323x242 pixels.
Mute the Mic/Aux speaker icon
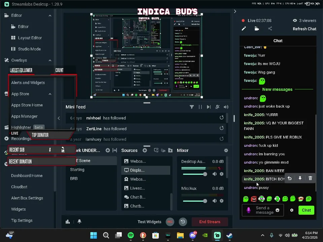coord(214,201)
